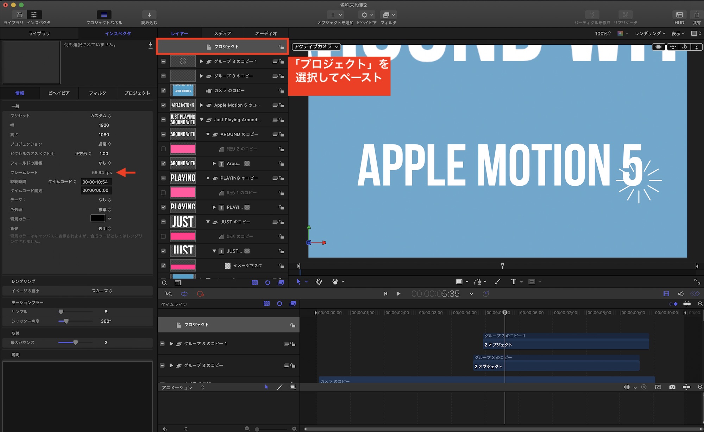The image size is (704, 432).
Task: Open the HUD panel icon
Action: click(679, 15)
